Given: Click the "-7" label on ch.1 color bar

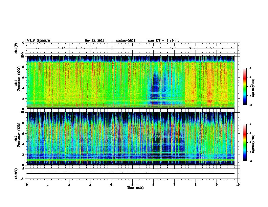Looking at the screenshot, I should [x=250, y=77].
